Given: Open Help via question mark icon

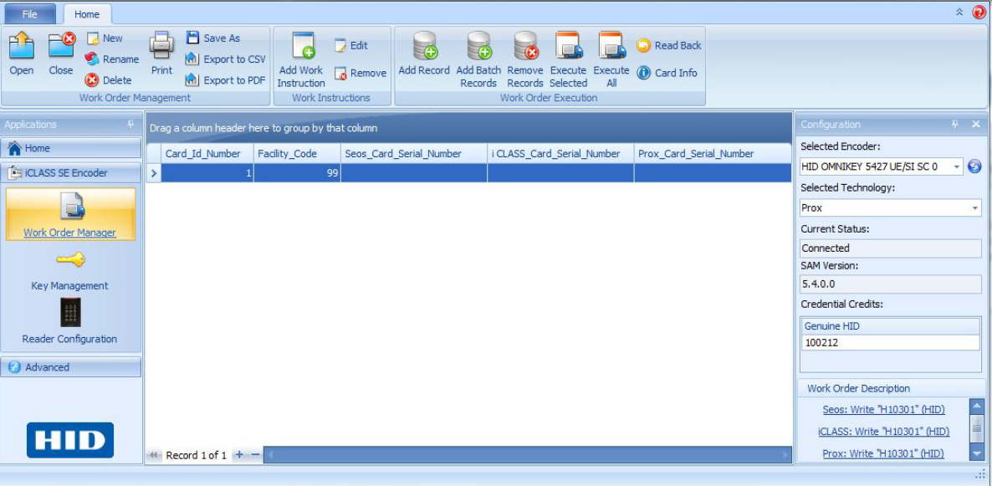Looking at the screenshot, I should (979, 12).
